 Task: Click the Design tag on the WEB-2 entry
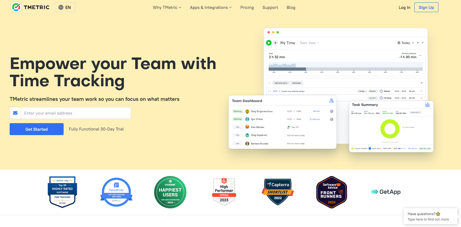click(x=362, y=91)
